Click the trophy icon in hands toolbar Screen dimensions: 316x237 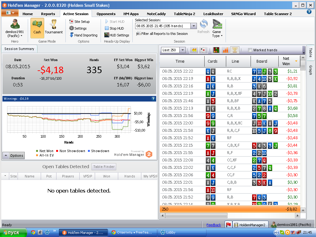click(x=235, y=50)
